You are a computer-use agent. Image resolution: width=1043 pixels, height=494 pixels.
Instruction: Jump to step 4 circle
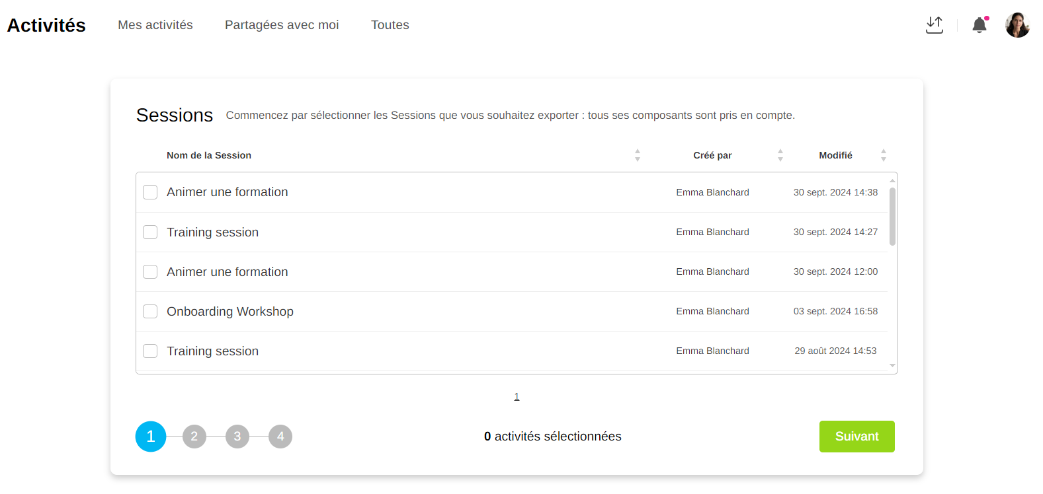pyautogui.click(x=280, y=437)
